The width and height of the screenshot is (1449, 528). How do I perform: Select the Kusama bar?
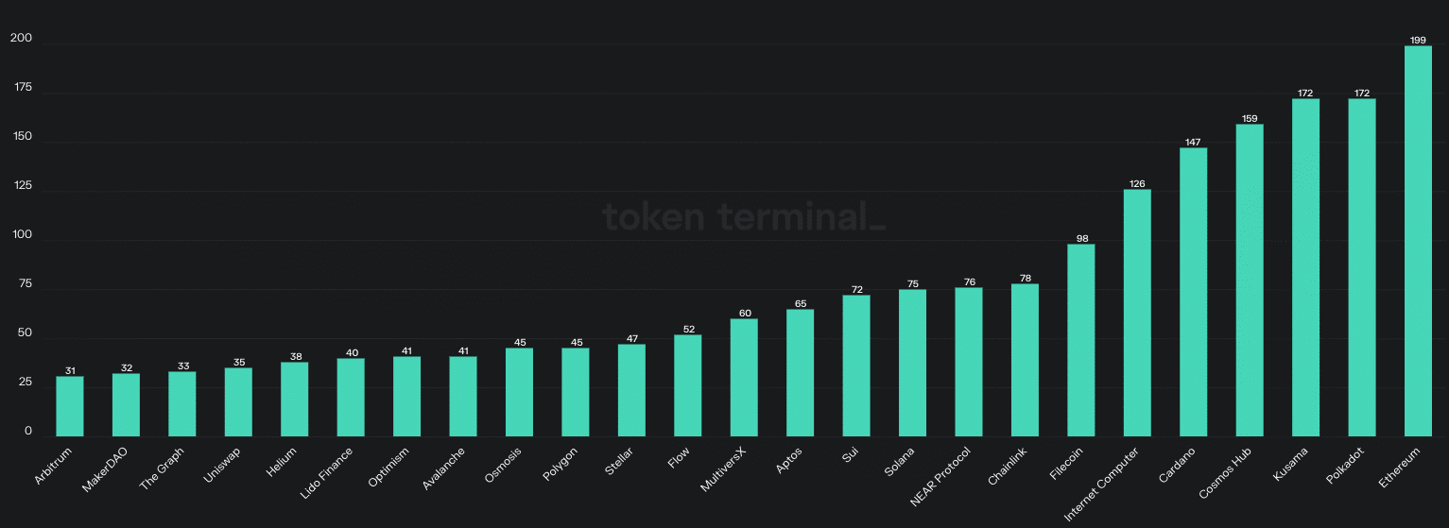point(1305,267)
